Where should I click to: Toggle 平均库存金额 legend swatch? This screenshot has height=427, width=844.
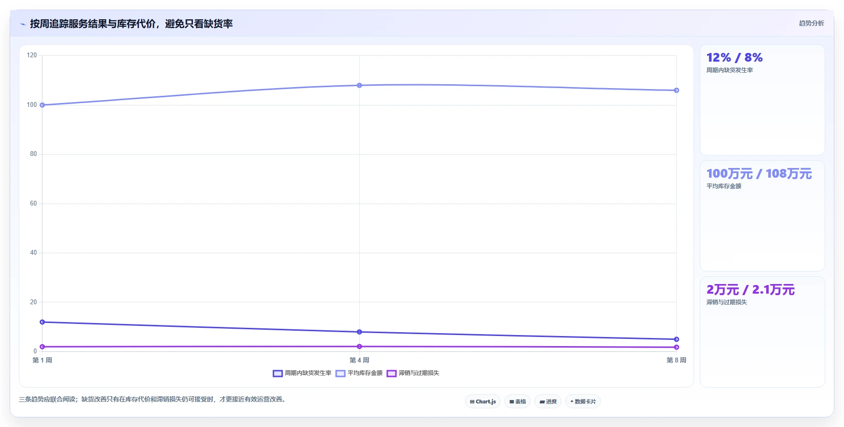(340, 374)
